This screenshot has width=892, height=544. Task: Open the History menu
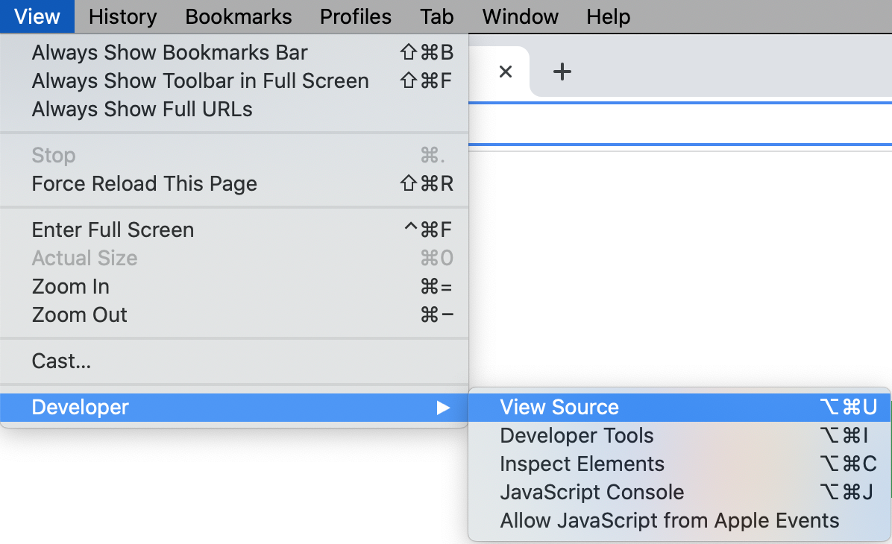click(x=122, y=16)
